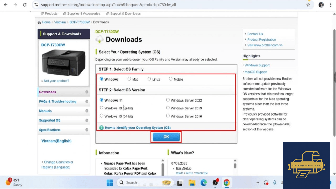Open the Chrome profile avatar
Screen dimensions: 336x189
coord(321,5)
